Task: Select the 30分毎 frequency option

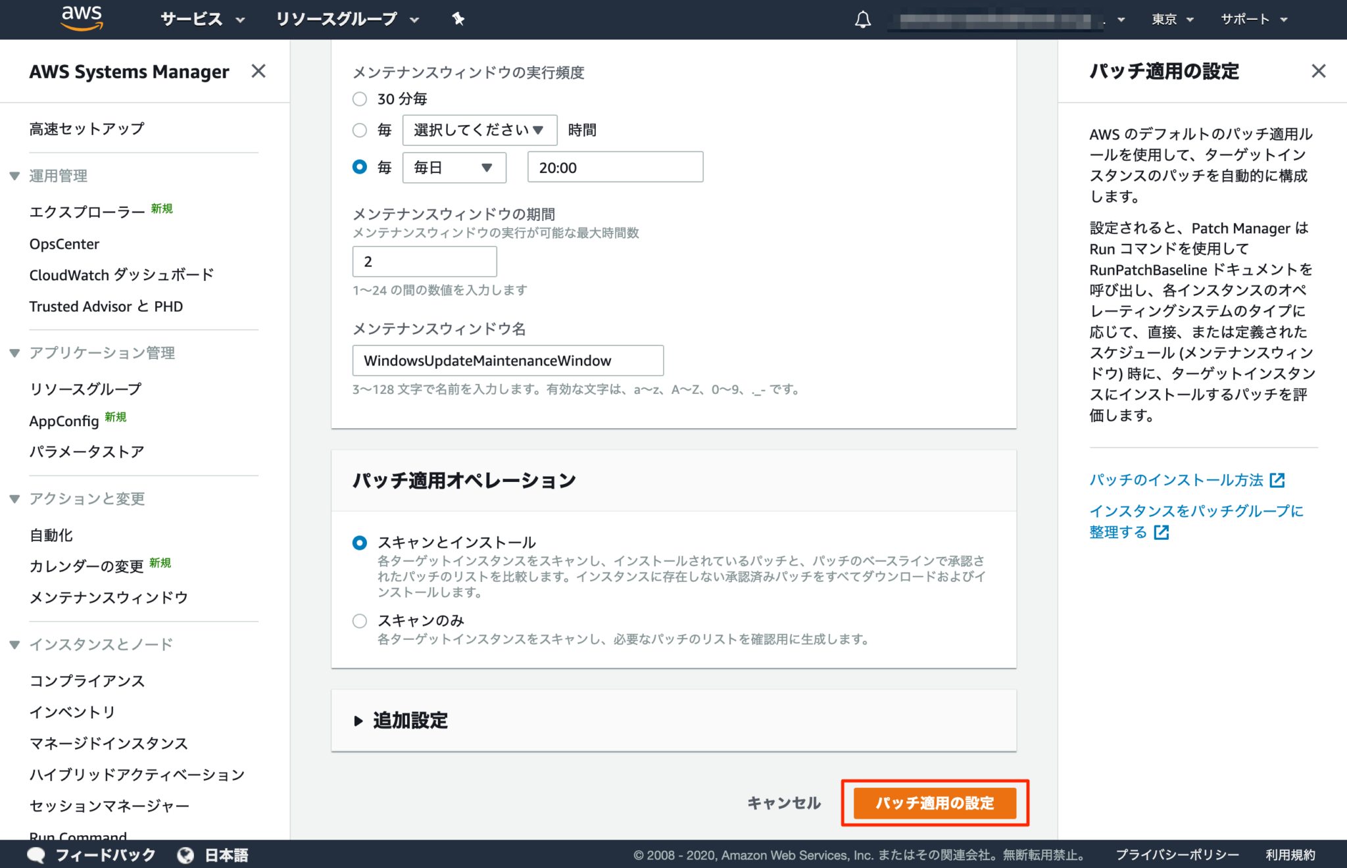Action: click(x=359, y=99)
